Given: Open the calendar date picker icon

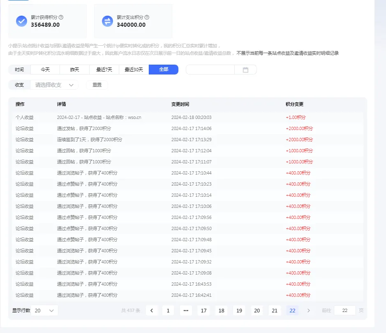Looking at the screenshot, I should point(245,70).
